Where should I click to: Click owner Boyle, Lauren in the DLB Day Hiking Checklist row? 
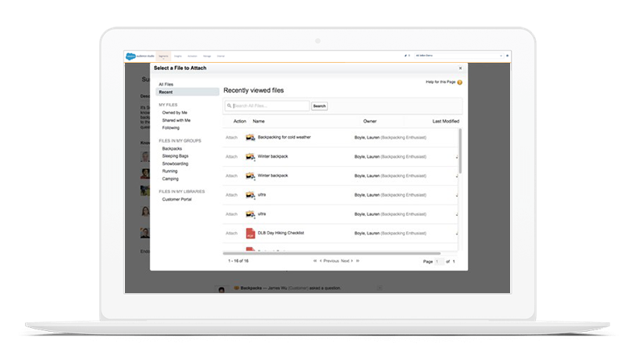point(367,234)
